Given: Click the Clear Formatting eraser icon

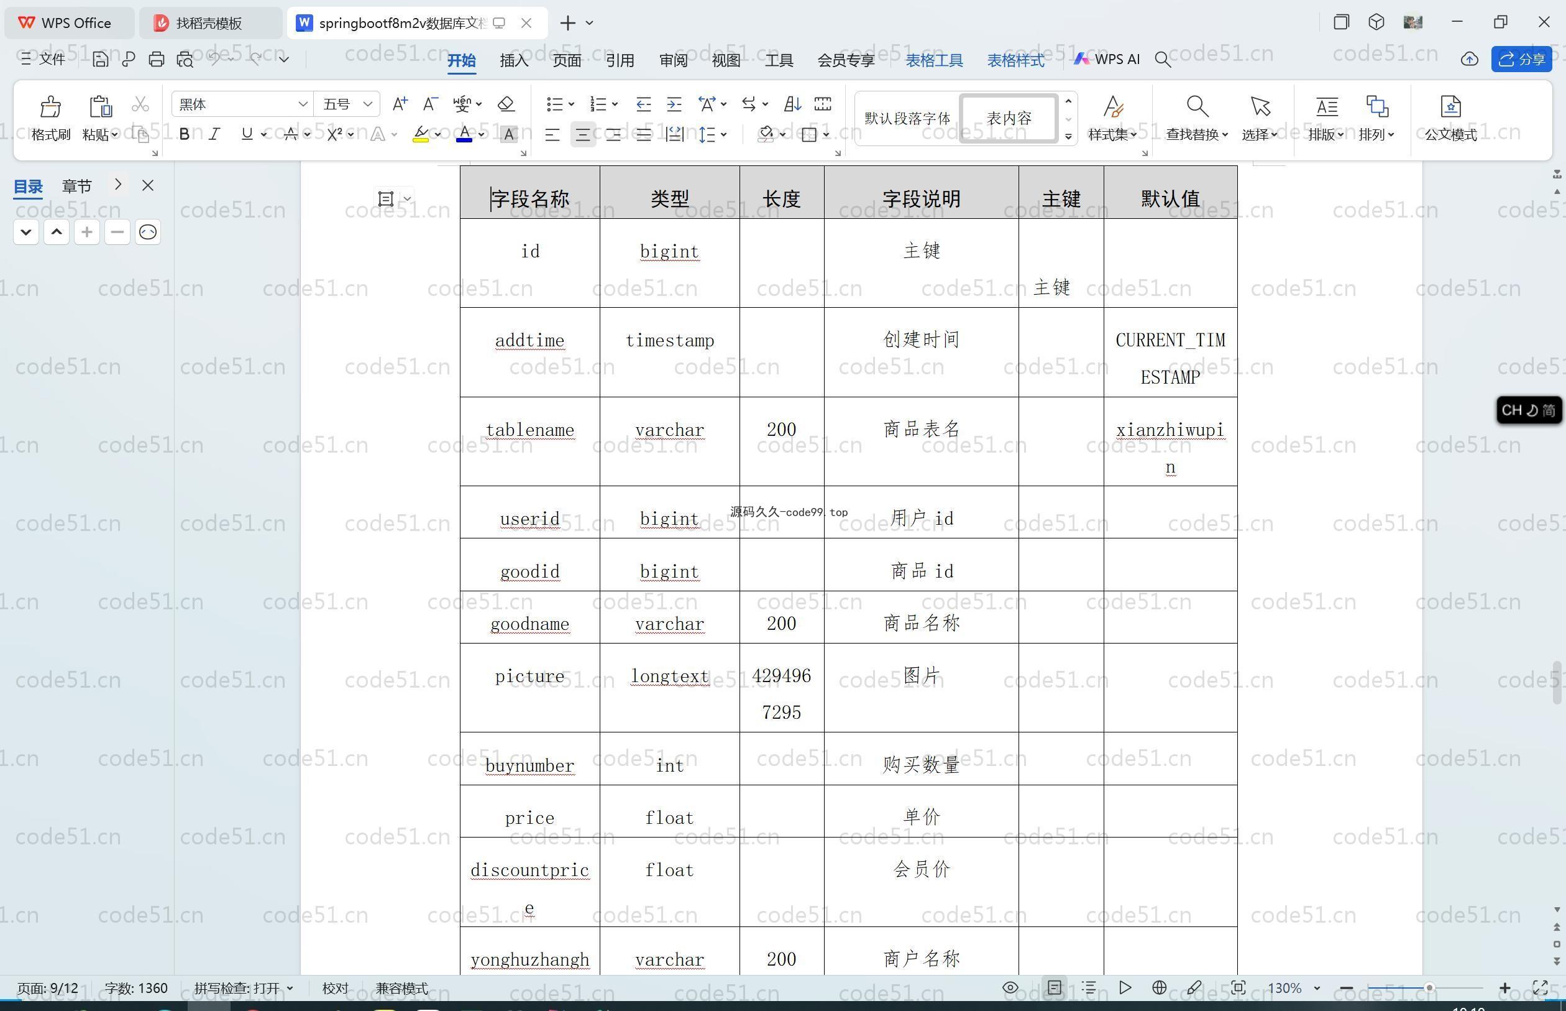Looking at the screenshot, I should click(x=506, y=104).
